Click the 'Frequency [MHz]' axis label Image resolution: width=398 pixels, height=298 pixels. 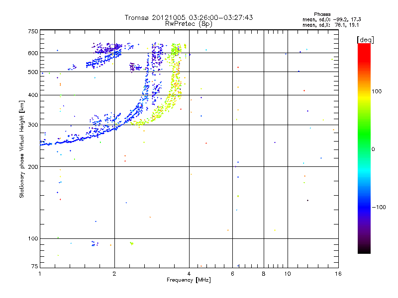(189, 280)
